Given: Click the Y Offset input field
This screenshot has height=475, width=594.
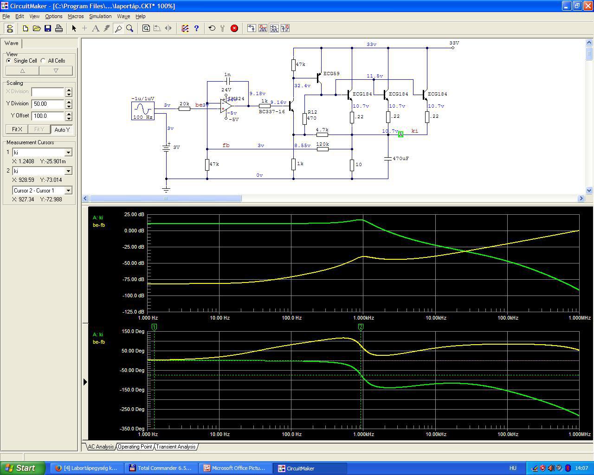Looking at the screenshot, I should [x=48, y=116].
